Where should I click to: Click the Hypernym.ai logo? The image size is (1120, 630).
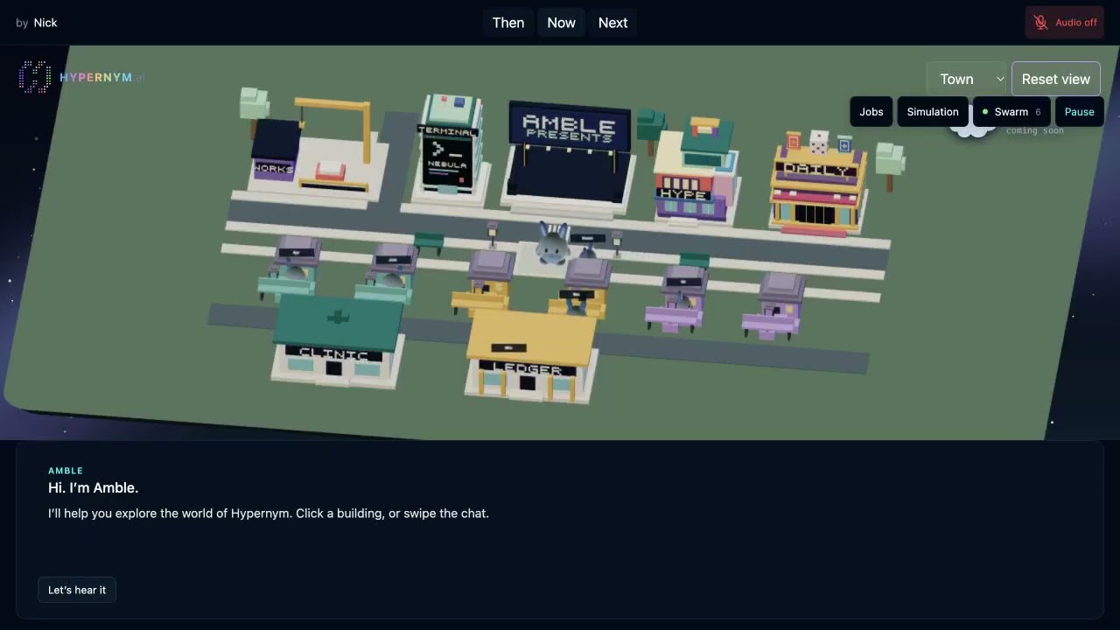coord(81,77)
